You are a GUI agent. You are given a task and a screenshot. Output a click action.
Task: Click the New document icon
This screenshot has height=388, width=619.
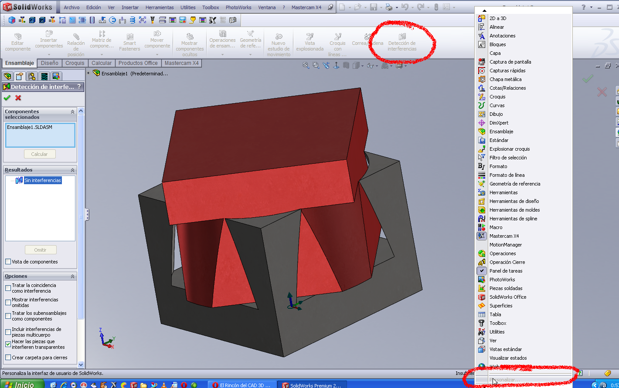click(x=342, y=7)
